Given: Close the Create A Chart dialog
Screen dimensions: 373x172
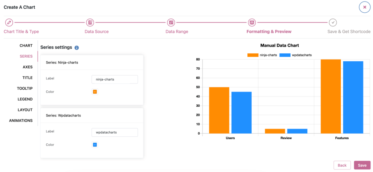Looking at the screenshot, I should (x=365, y=7).
